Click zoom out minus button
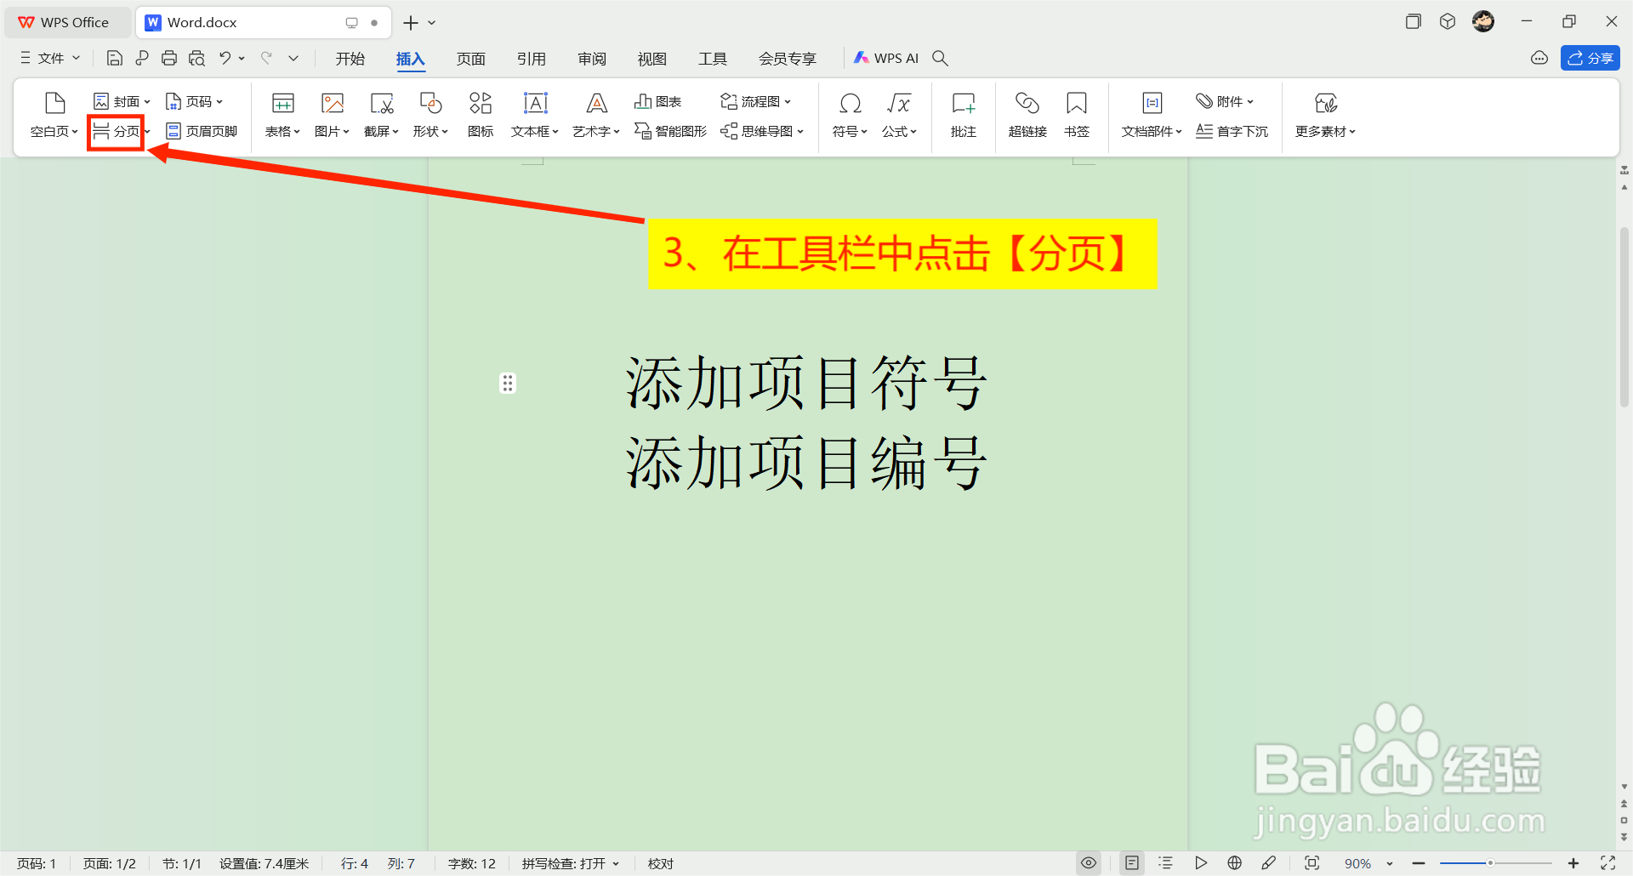The width and height of the screenshot is (1633, 876). click(x=1419, y=863)
